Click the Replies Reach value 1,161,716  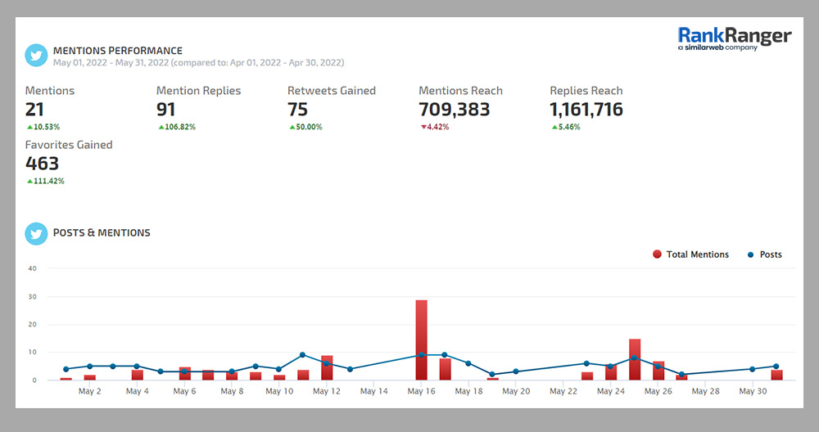[x=586, y=110]
